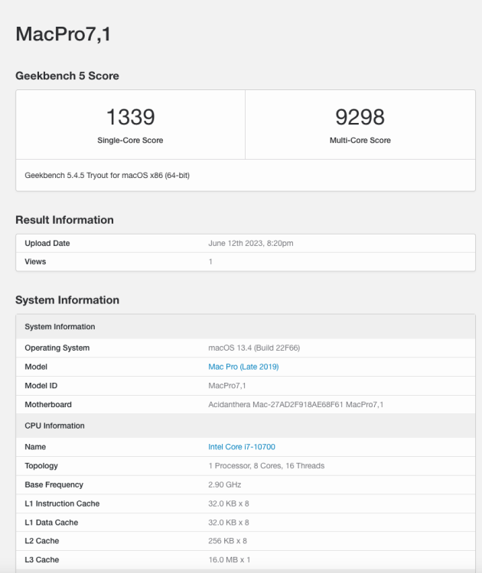Open the Intel Core i7-10700 link
482x573 pixels.
pyautogui.click(x=242, y=447)
